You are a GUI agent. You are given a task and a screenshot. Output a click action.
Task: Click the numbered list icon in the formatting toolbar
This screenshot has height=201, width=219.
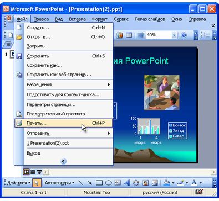pyautogui.click(x=207, y=35)
